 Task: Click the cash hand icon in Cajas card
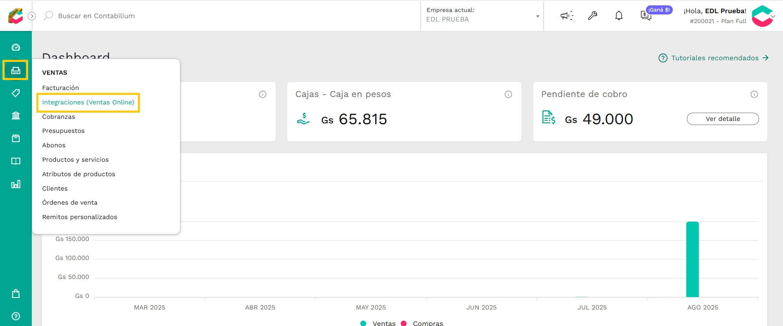pyautogui.click(x=303, y=119)
